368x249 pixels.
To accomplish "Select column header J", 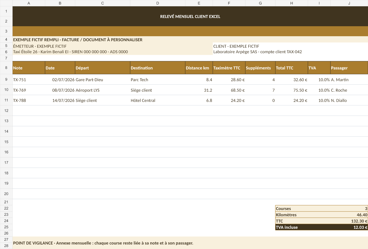I will point(349,3).
